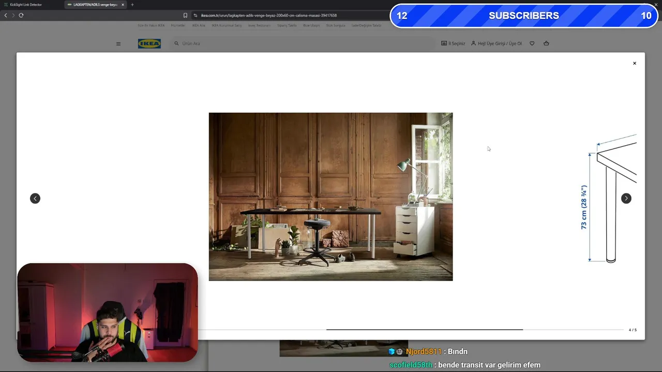Click the gallery position scrollbar
The width and height of the screenshot is (662, 372).
(424, 329)
